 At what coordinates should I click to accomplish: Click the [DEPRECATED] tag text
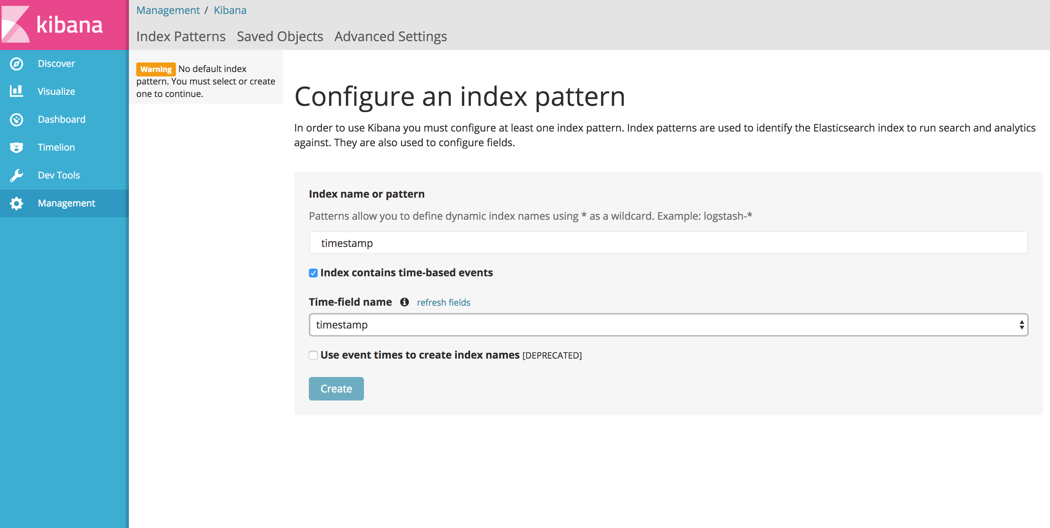(552, 356)
